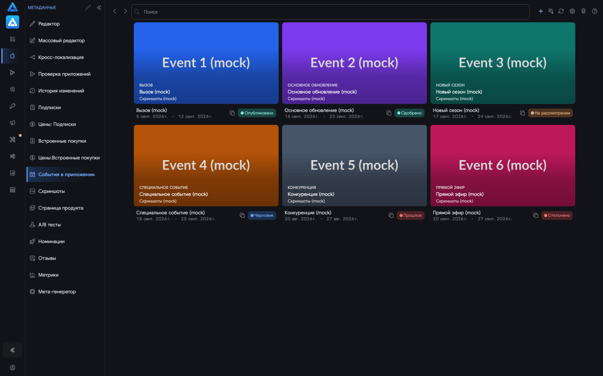Open Цены: Подписки section
This screenshot has width=603, height=376.
pos(65,124)
